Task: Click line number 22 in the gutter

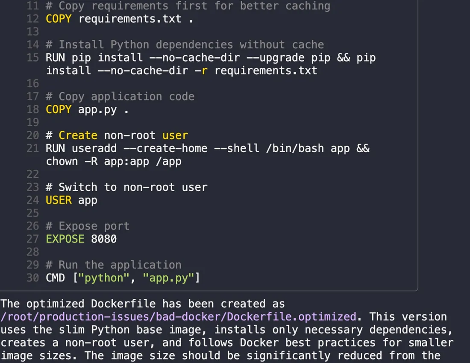Action: click(32, 174)
